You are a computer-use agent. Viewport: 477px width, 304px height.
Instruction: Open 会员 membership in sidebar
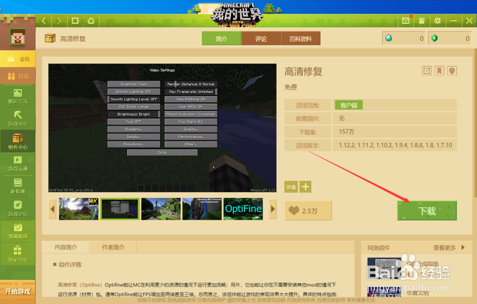[x=18, y=59]
